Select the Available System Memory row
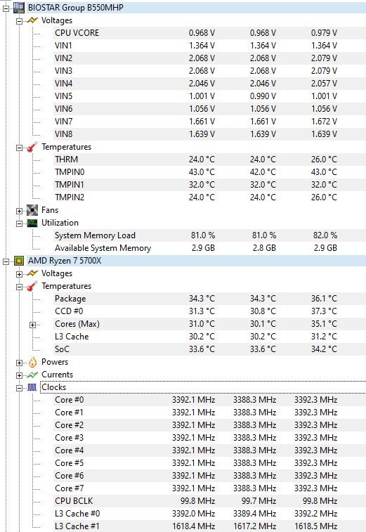Screen dimensions: 366x532 coord(209,248)
